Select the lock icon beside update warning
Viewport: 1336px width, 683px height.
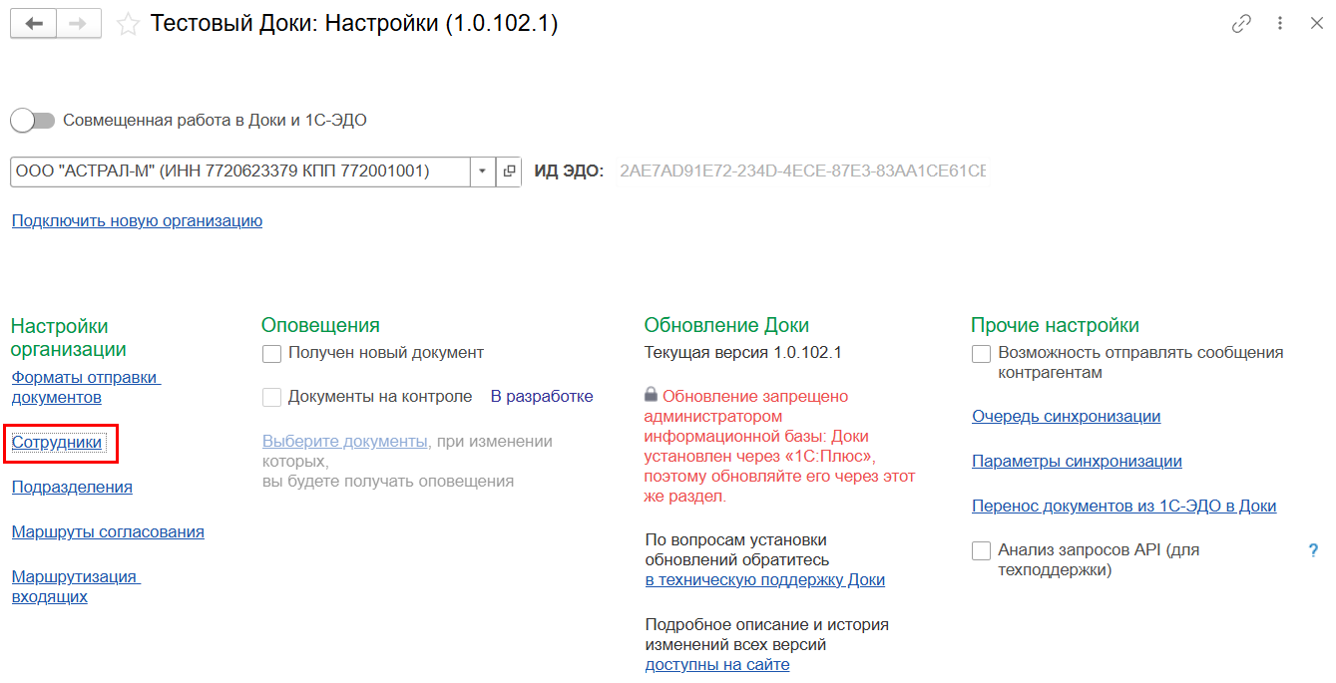coord(652,394)
